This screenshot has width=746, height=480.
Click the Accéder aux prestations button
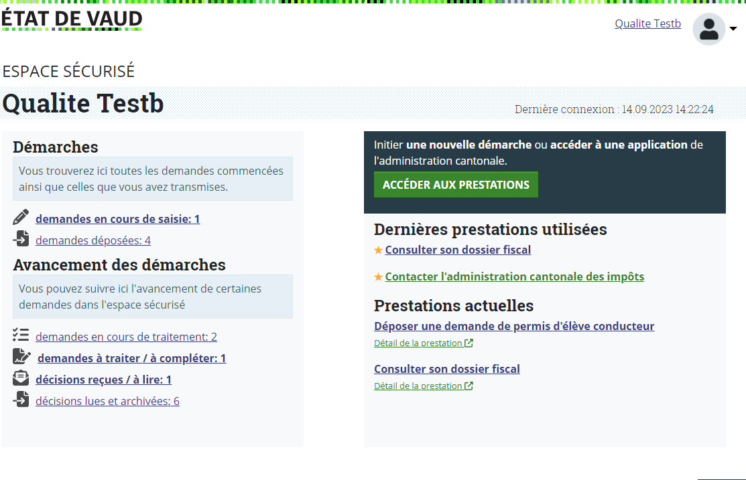(x=456, y=185)
